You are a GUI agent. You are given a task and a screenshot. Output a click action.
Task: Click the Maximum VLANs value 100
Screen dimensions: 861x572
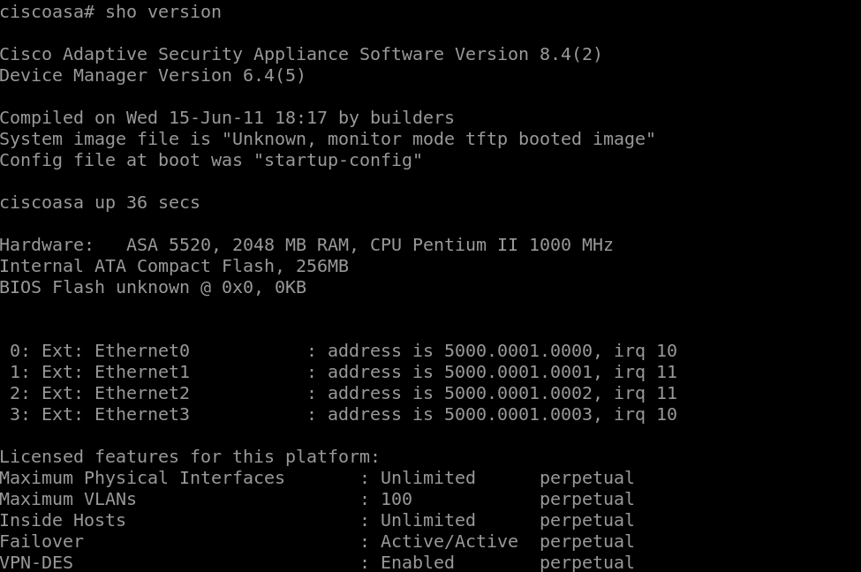(x=396, y=499)
